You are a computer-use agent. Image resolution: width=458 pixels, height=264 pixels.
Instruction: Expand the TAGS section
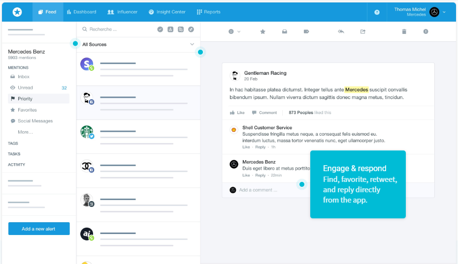pyautogui.click(x=13, y=143)
